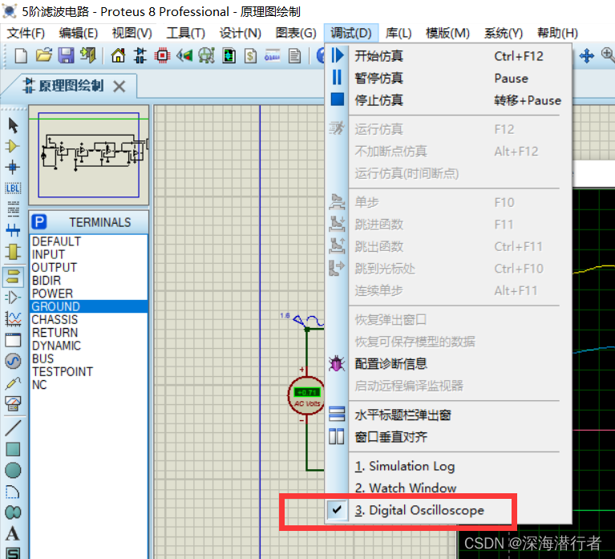Open 1. Simulation Log from menu
The height and width of the screenshot is (559, 615).
pos(448,466)
